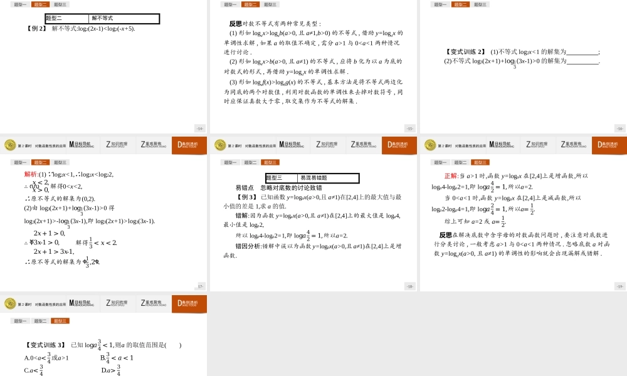Click 题型二 button on the last slide
The image size is (627, 376).
click(x=40, y=321)
